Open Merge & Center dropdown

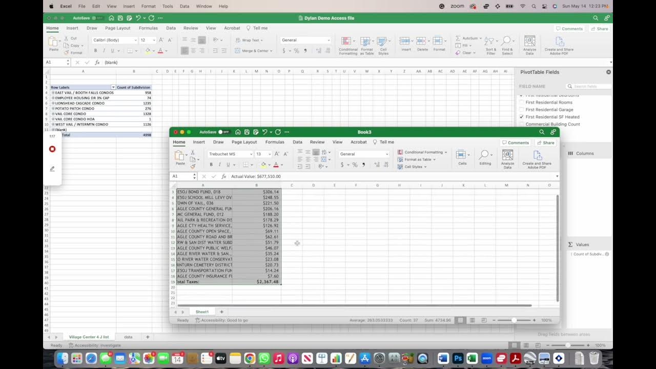click(x=270, y=51)
